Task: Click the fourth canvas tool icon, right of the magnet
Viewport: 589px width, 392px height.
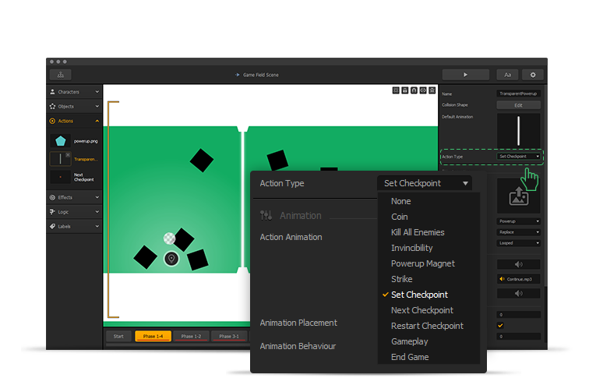Action: pos(423,90)
